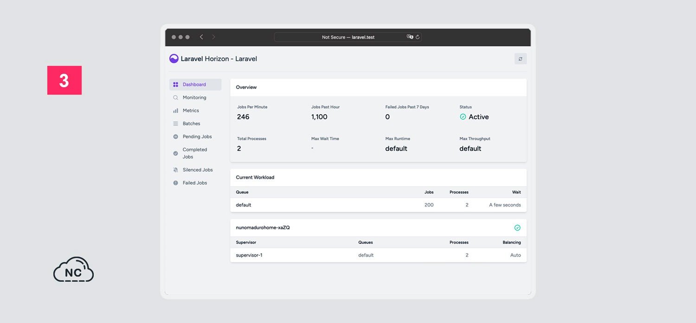Viewport: 696px width, 323px height.
Task: Click the Failed Jobs exclamation icon
Action: point(175,183)
